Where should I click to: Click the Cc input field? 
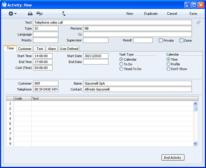click(x=137, y=34)
